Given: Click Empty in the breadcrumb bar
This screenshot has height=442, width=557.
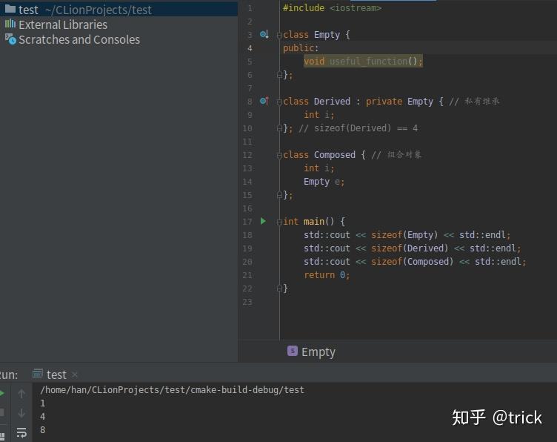Looking at the screenshot, I should pyautogui.click(x=318, y=352).
